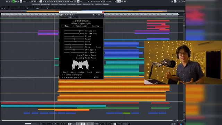Screen dimensions: 222x125
Task: Click the quantize icon before 1/8 Triplet
Action: [104, 1]
